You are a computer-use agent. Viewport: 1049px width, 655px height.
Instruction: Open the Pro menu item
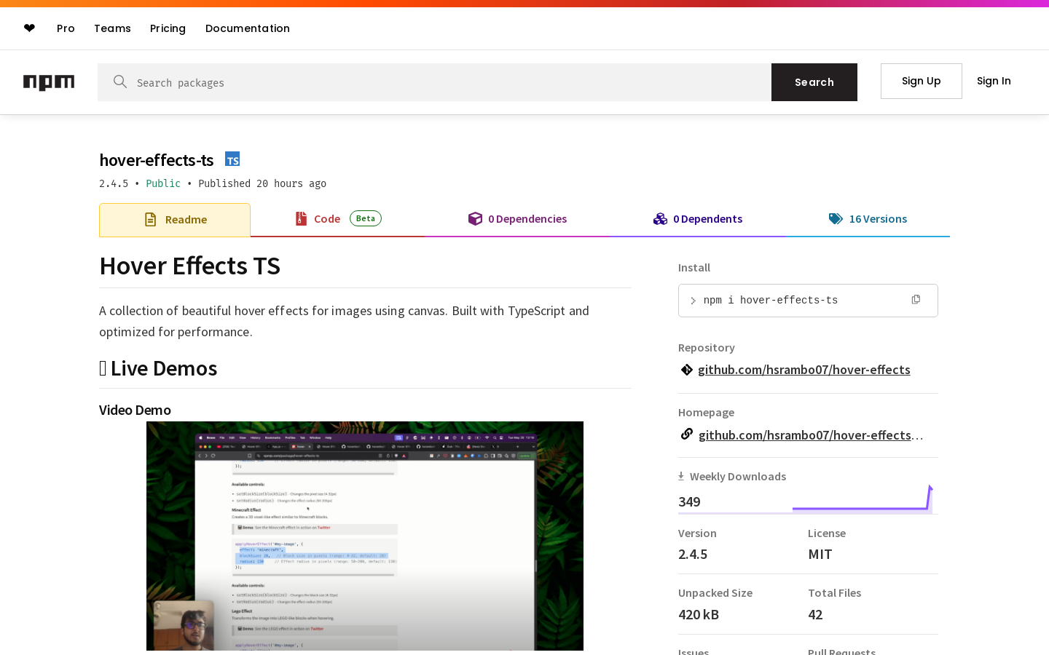66,28
